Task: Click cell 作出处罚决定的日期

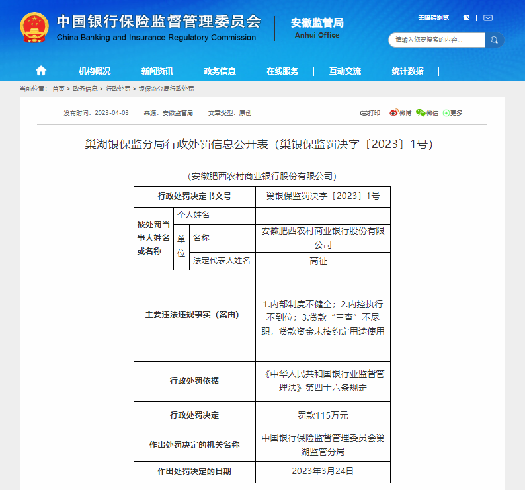Action: coord(194,472)
